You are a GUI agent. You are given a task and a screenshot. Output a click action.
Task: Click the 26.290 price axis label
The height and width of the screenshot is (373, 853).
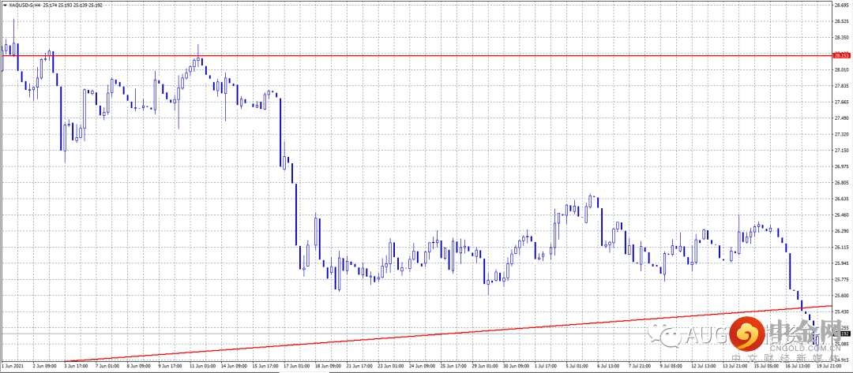coord(841,231)
